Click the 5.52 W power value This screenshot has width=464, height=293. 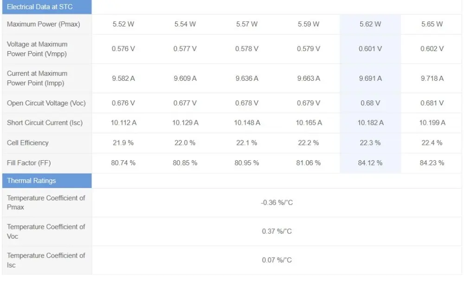coord(123,24)
